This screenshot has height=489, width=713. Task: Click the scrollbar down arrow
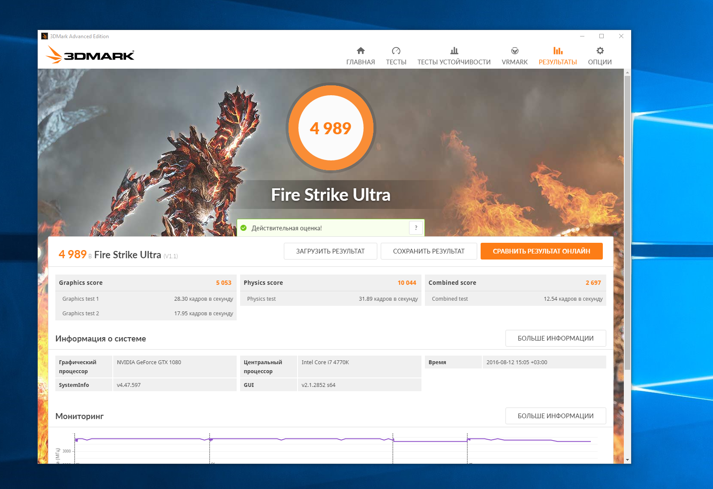pos(627,460)
